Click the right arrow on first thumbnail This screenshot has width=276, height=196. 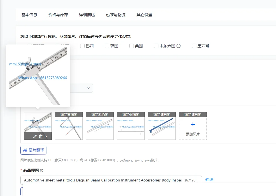pos(46,136)
